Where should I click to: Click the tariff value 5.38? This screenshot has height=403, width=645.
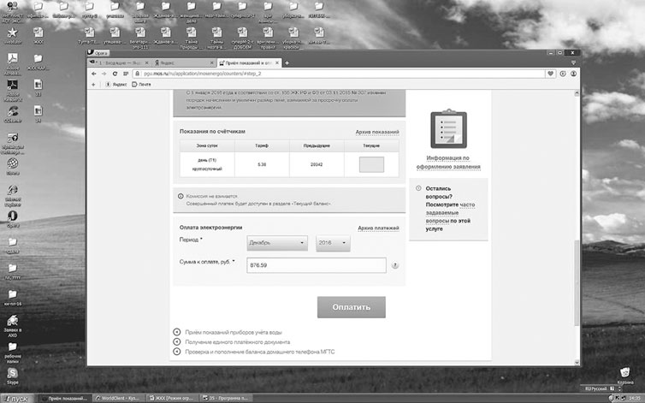pos(262,164)
